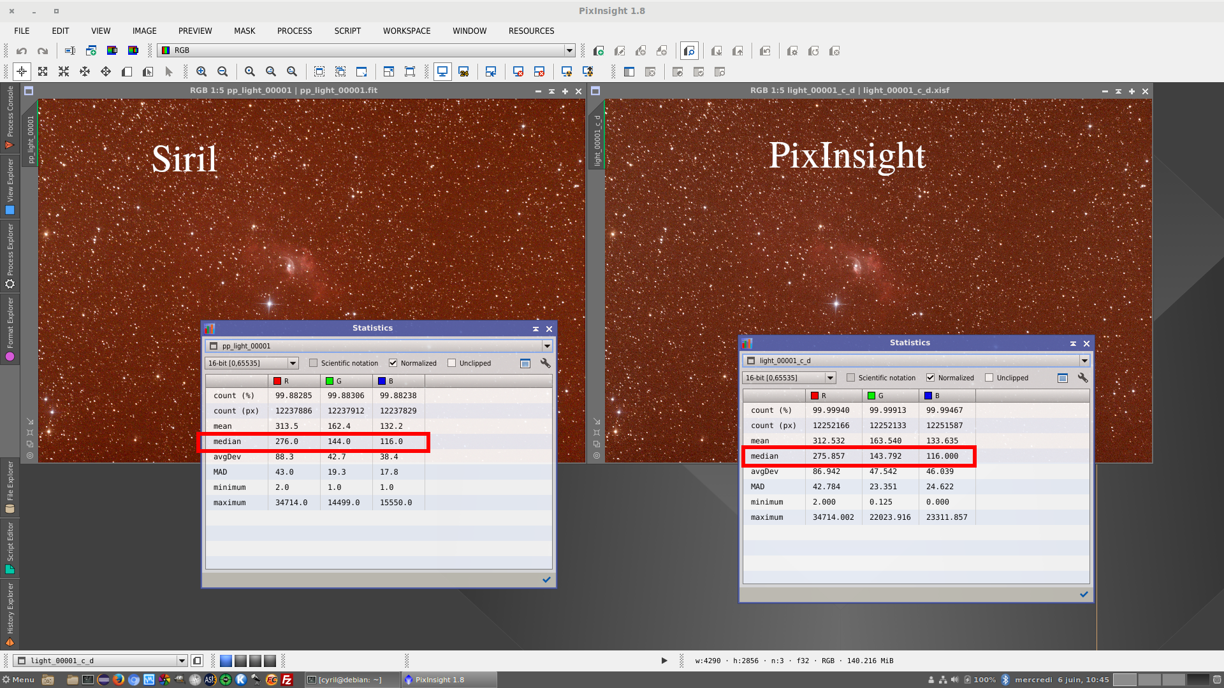Click wrench icon in Siril Statistics dialog
1224x688 pixels.
coord(545,363)
